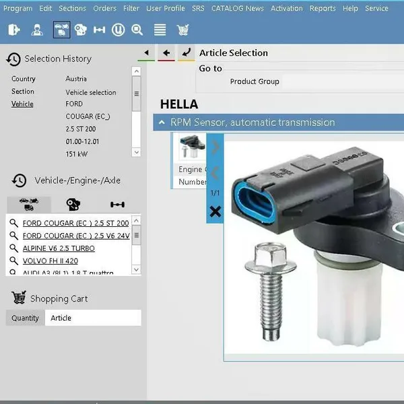Show previous image with left chevron

click(x=215, y=172)
